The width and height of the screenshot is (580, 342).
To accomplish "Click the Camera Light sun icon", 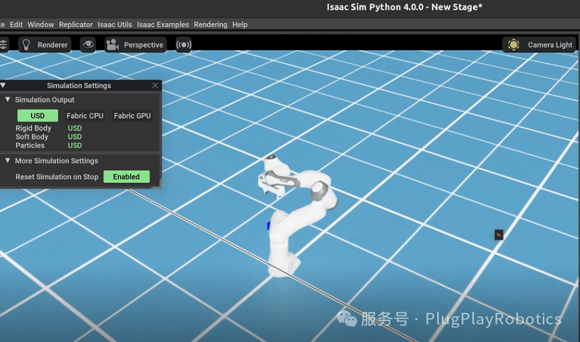I will [514, 45].
